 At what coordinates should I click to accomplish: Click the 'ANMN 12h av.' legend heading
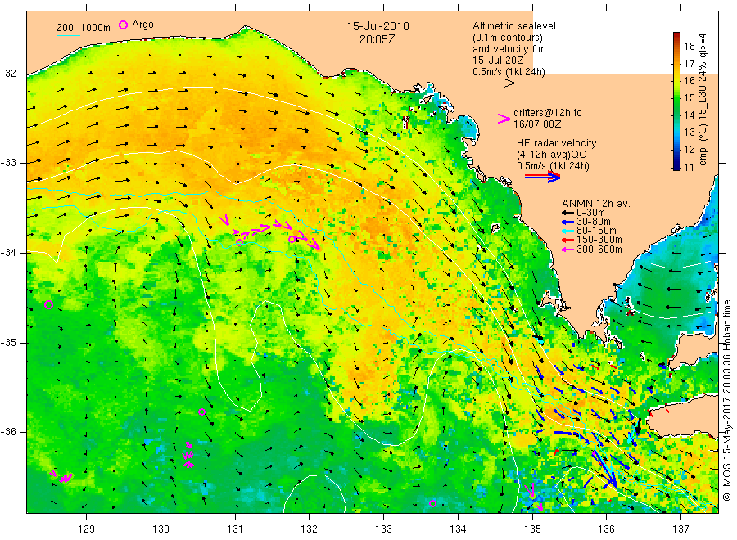point(596,204)
